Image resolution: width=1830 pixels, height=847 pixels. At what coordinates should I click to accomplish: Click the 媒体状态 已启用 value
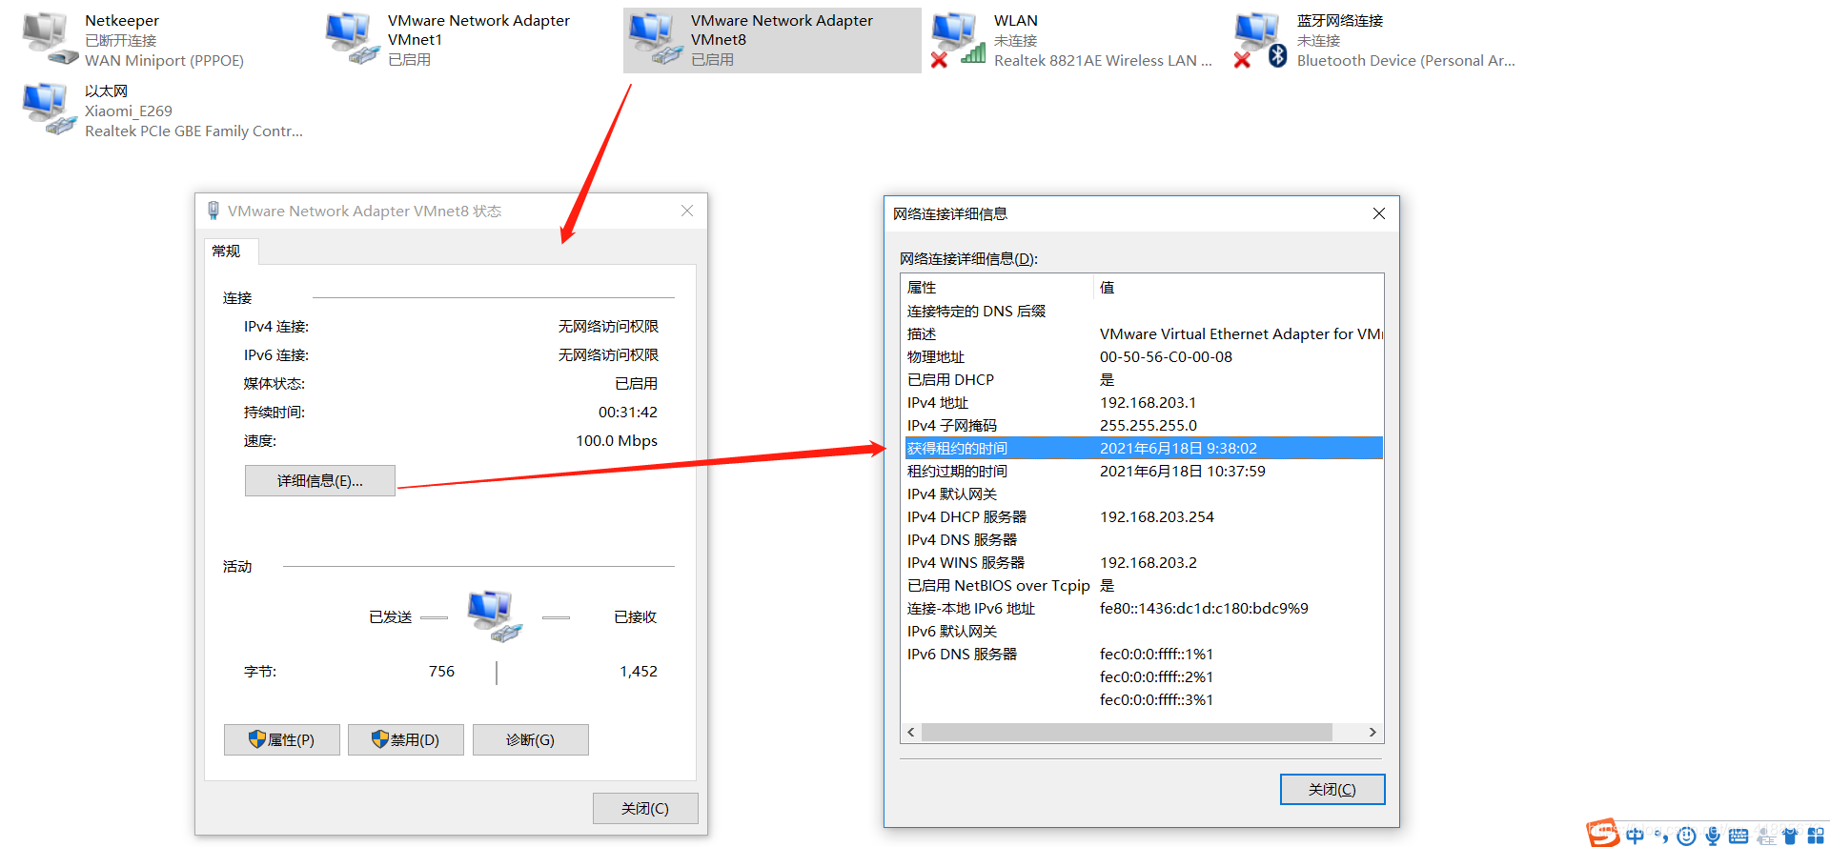tap(636, 384)
